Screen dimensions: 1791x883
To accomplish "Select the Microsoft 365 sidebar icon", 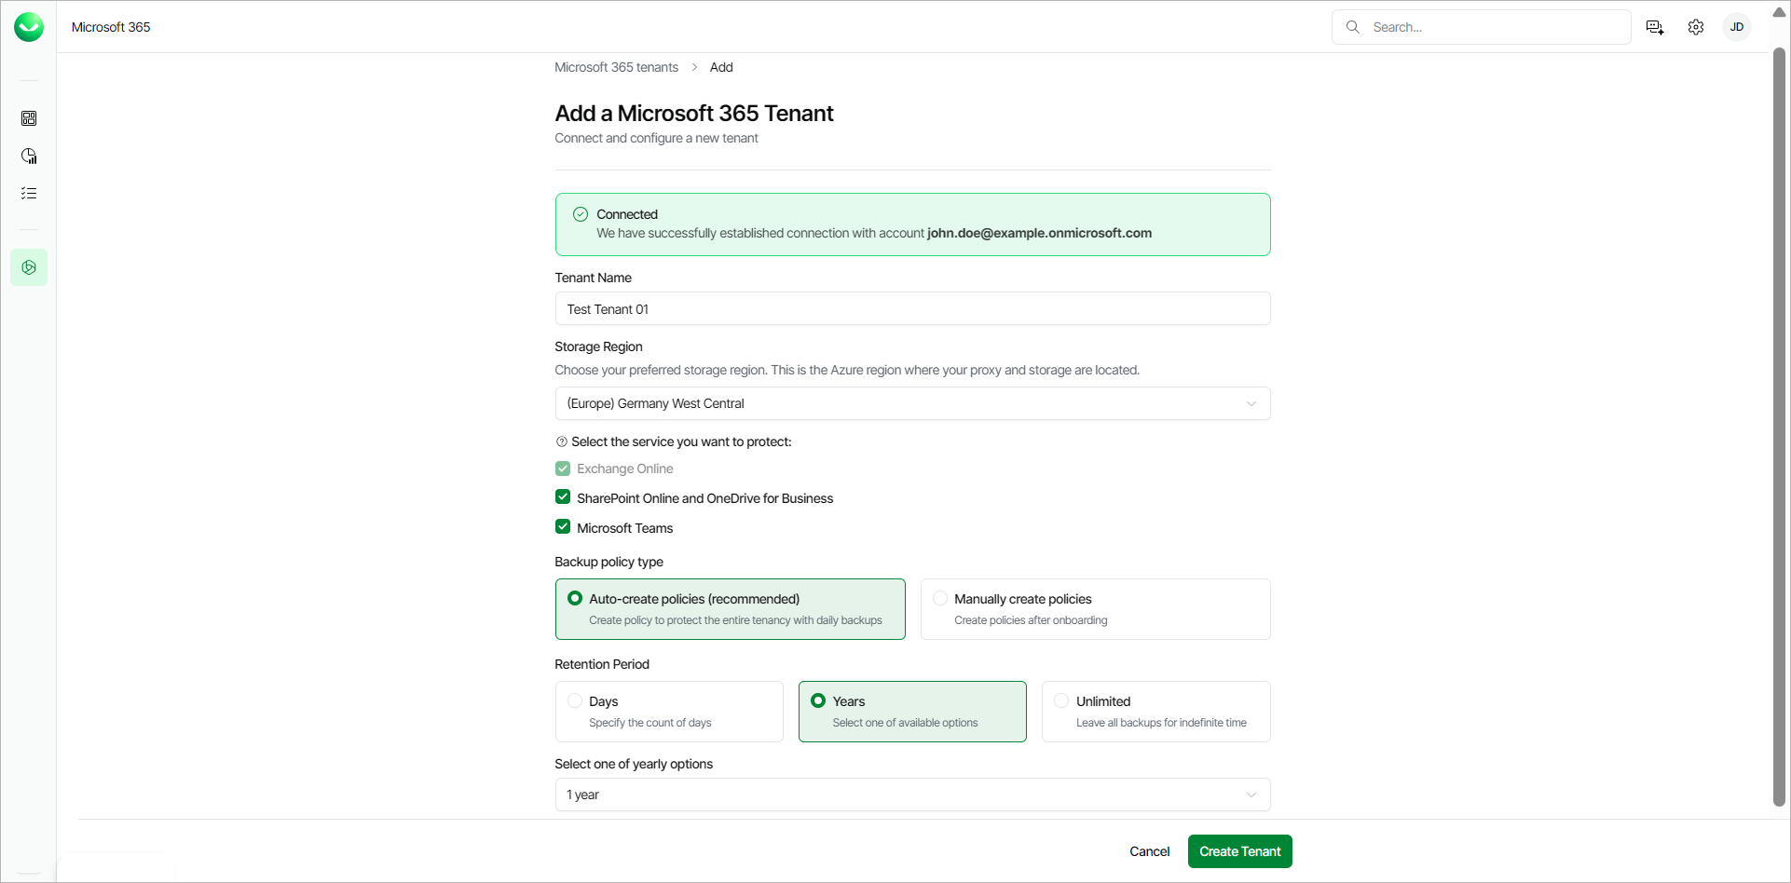I will (x=29, y=267).
